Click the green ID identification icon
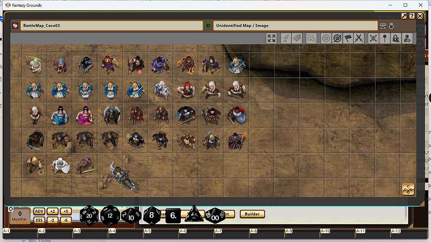This screenshot has height=242, width=431. pyautogui.click(x=208, y=26)
